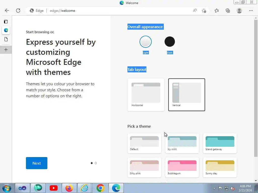Click the network tray icon
Viewport: 258px width, 193px height.
[x=227, y=188]
